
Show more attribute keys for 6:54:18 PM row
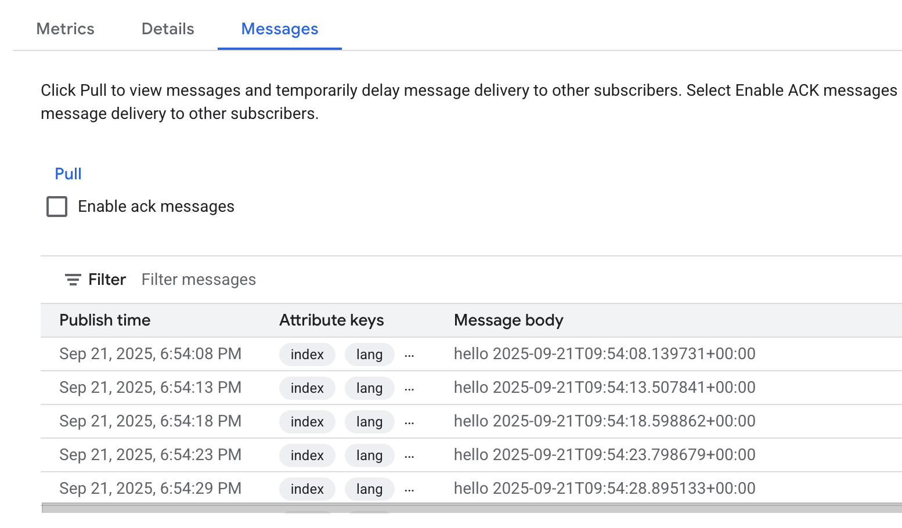click(x=409, y=422)
